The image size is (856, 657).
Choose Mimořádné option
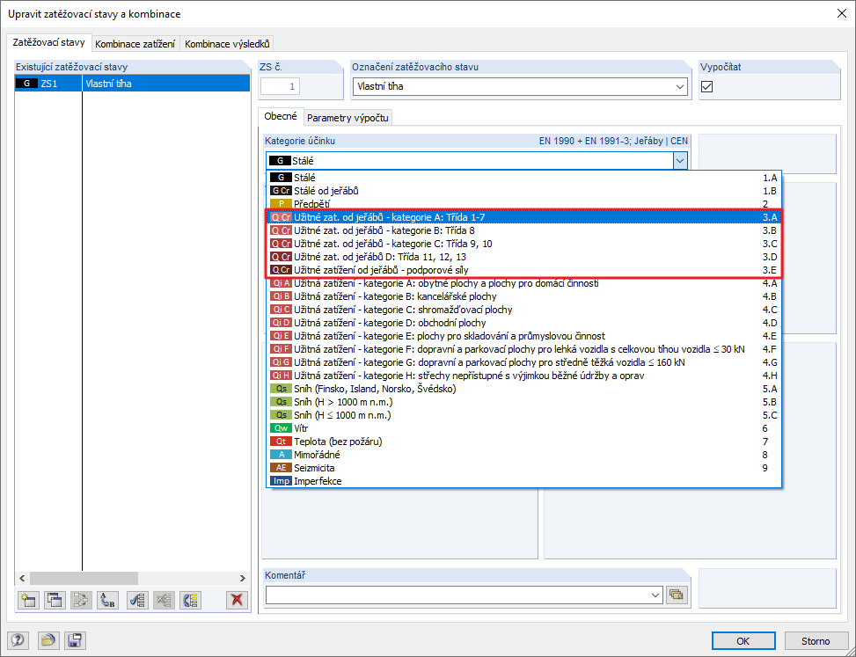pos(524,455)
